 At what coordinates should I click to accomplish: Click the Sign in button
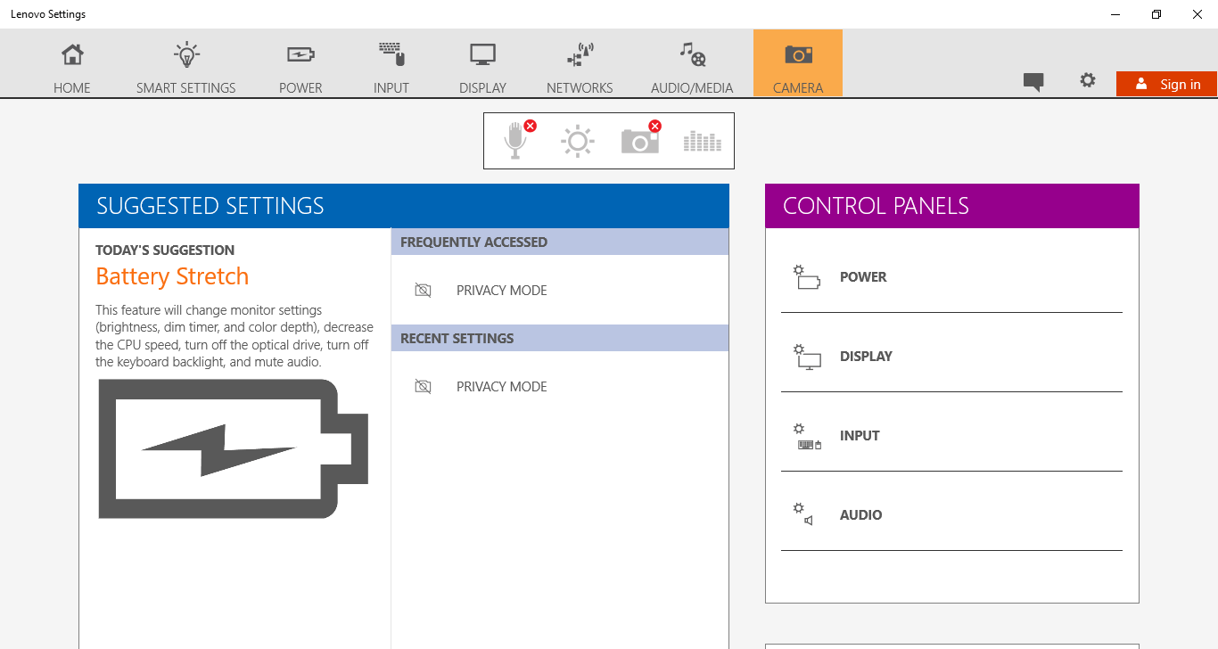[x=1166, y=85]
